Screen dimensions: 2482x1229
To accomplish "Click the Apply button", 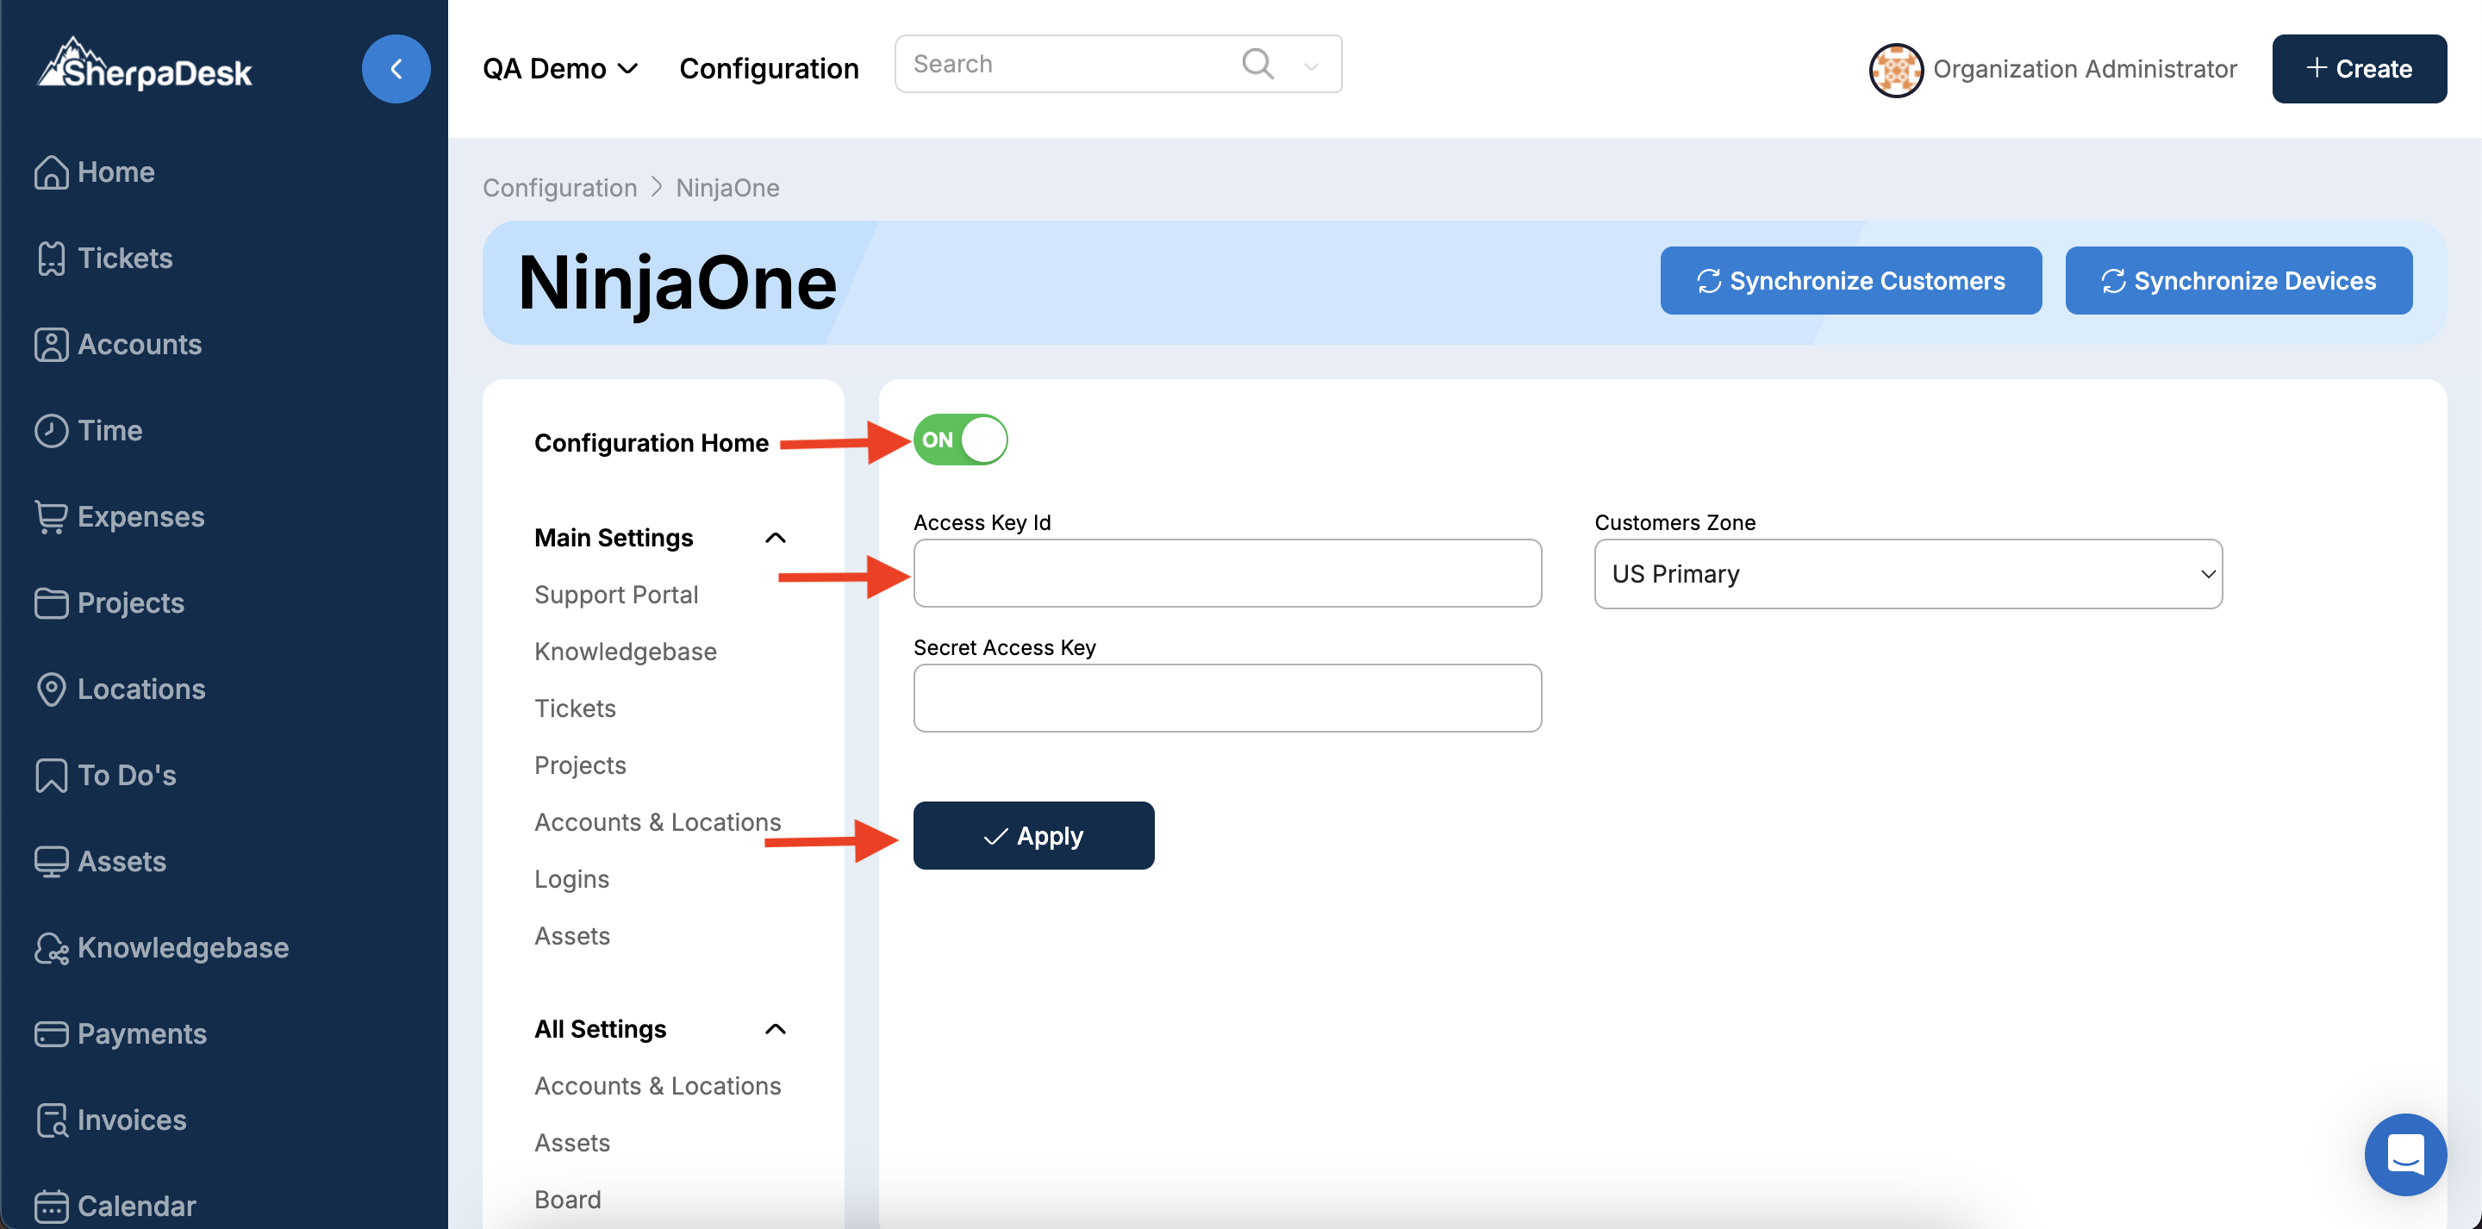I will pos(1033,836).
